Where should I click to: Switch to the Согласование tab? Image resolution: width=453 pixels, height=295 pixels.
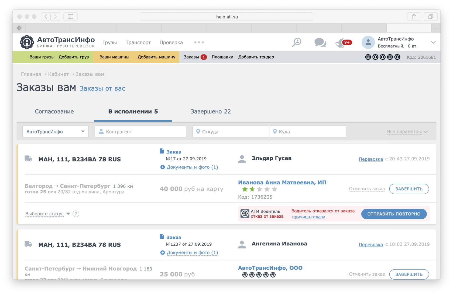pos(54,112)
